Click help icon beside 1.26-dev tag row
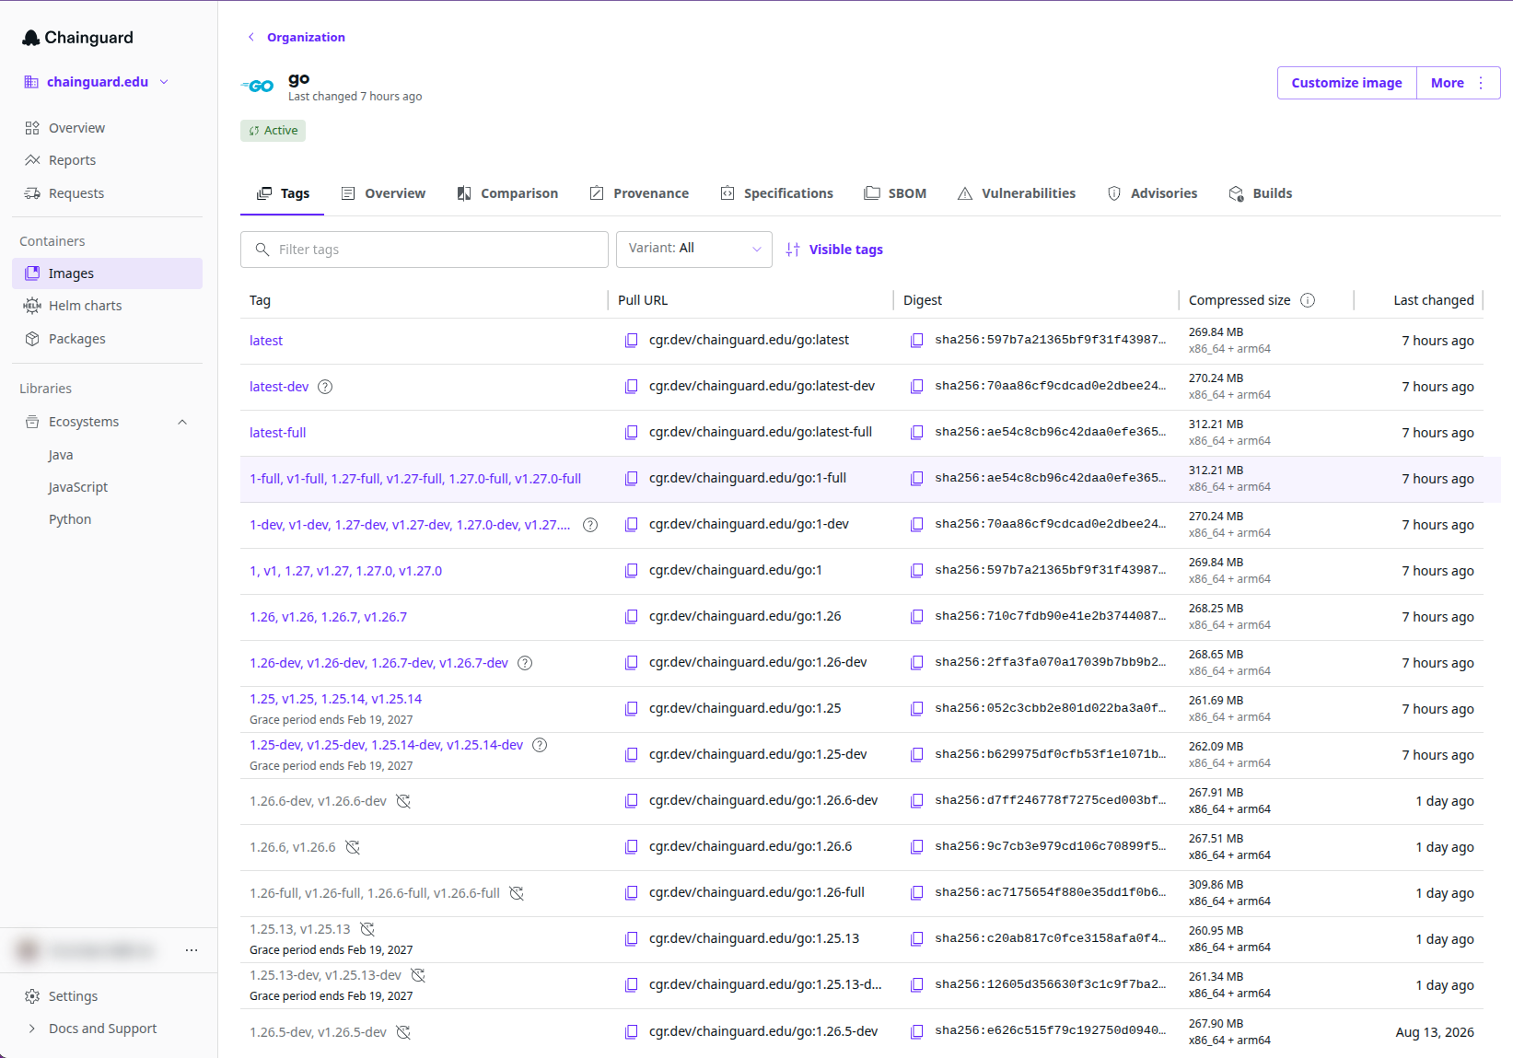Viewport: 1513px width, 1058px height. (525, 663)
